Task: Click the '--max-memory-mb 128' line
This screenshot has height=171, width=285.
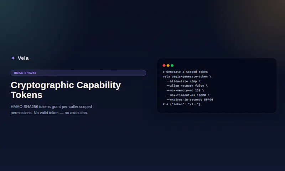Action: 185,90
